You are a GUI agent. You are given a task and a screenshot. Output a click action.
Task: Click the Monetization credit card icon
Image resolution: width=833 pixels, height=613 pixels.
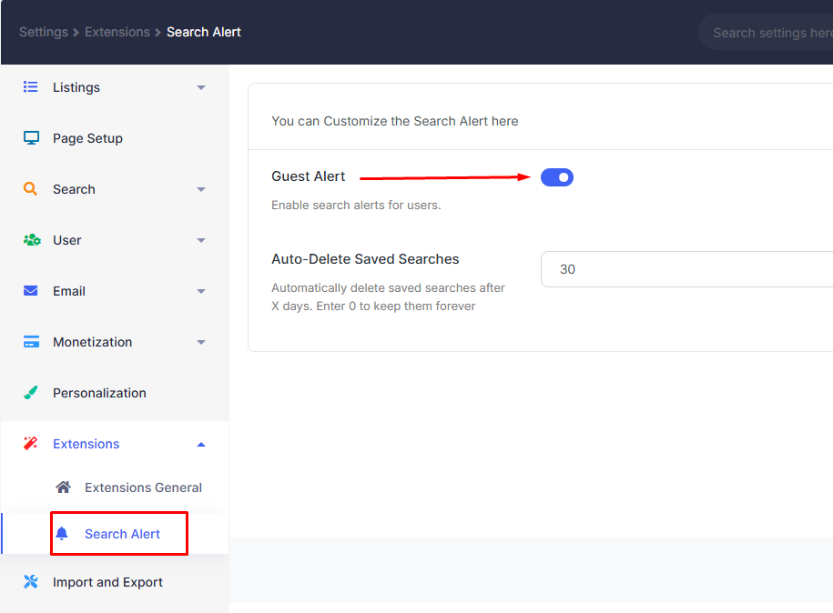coord(31,342)
